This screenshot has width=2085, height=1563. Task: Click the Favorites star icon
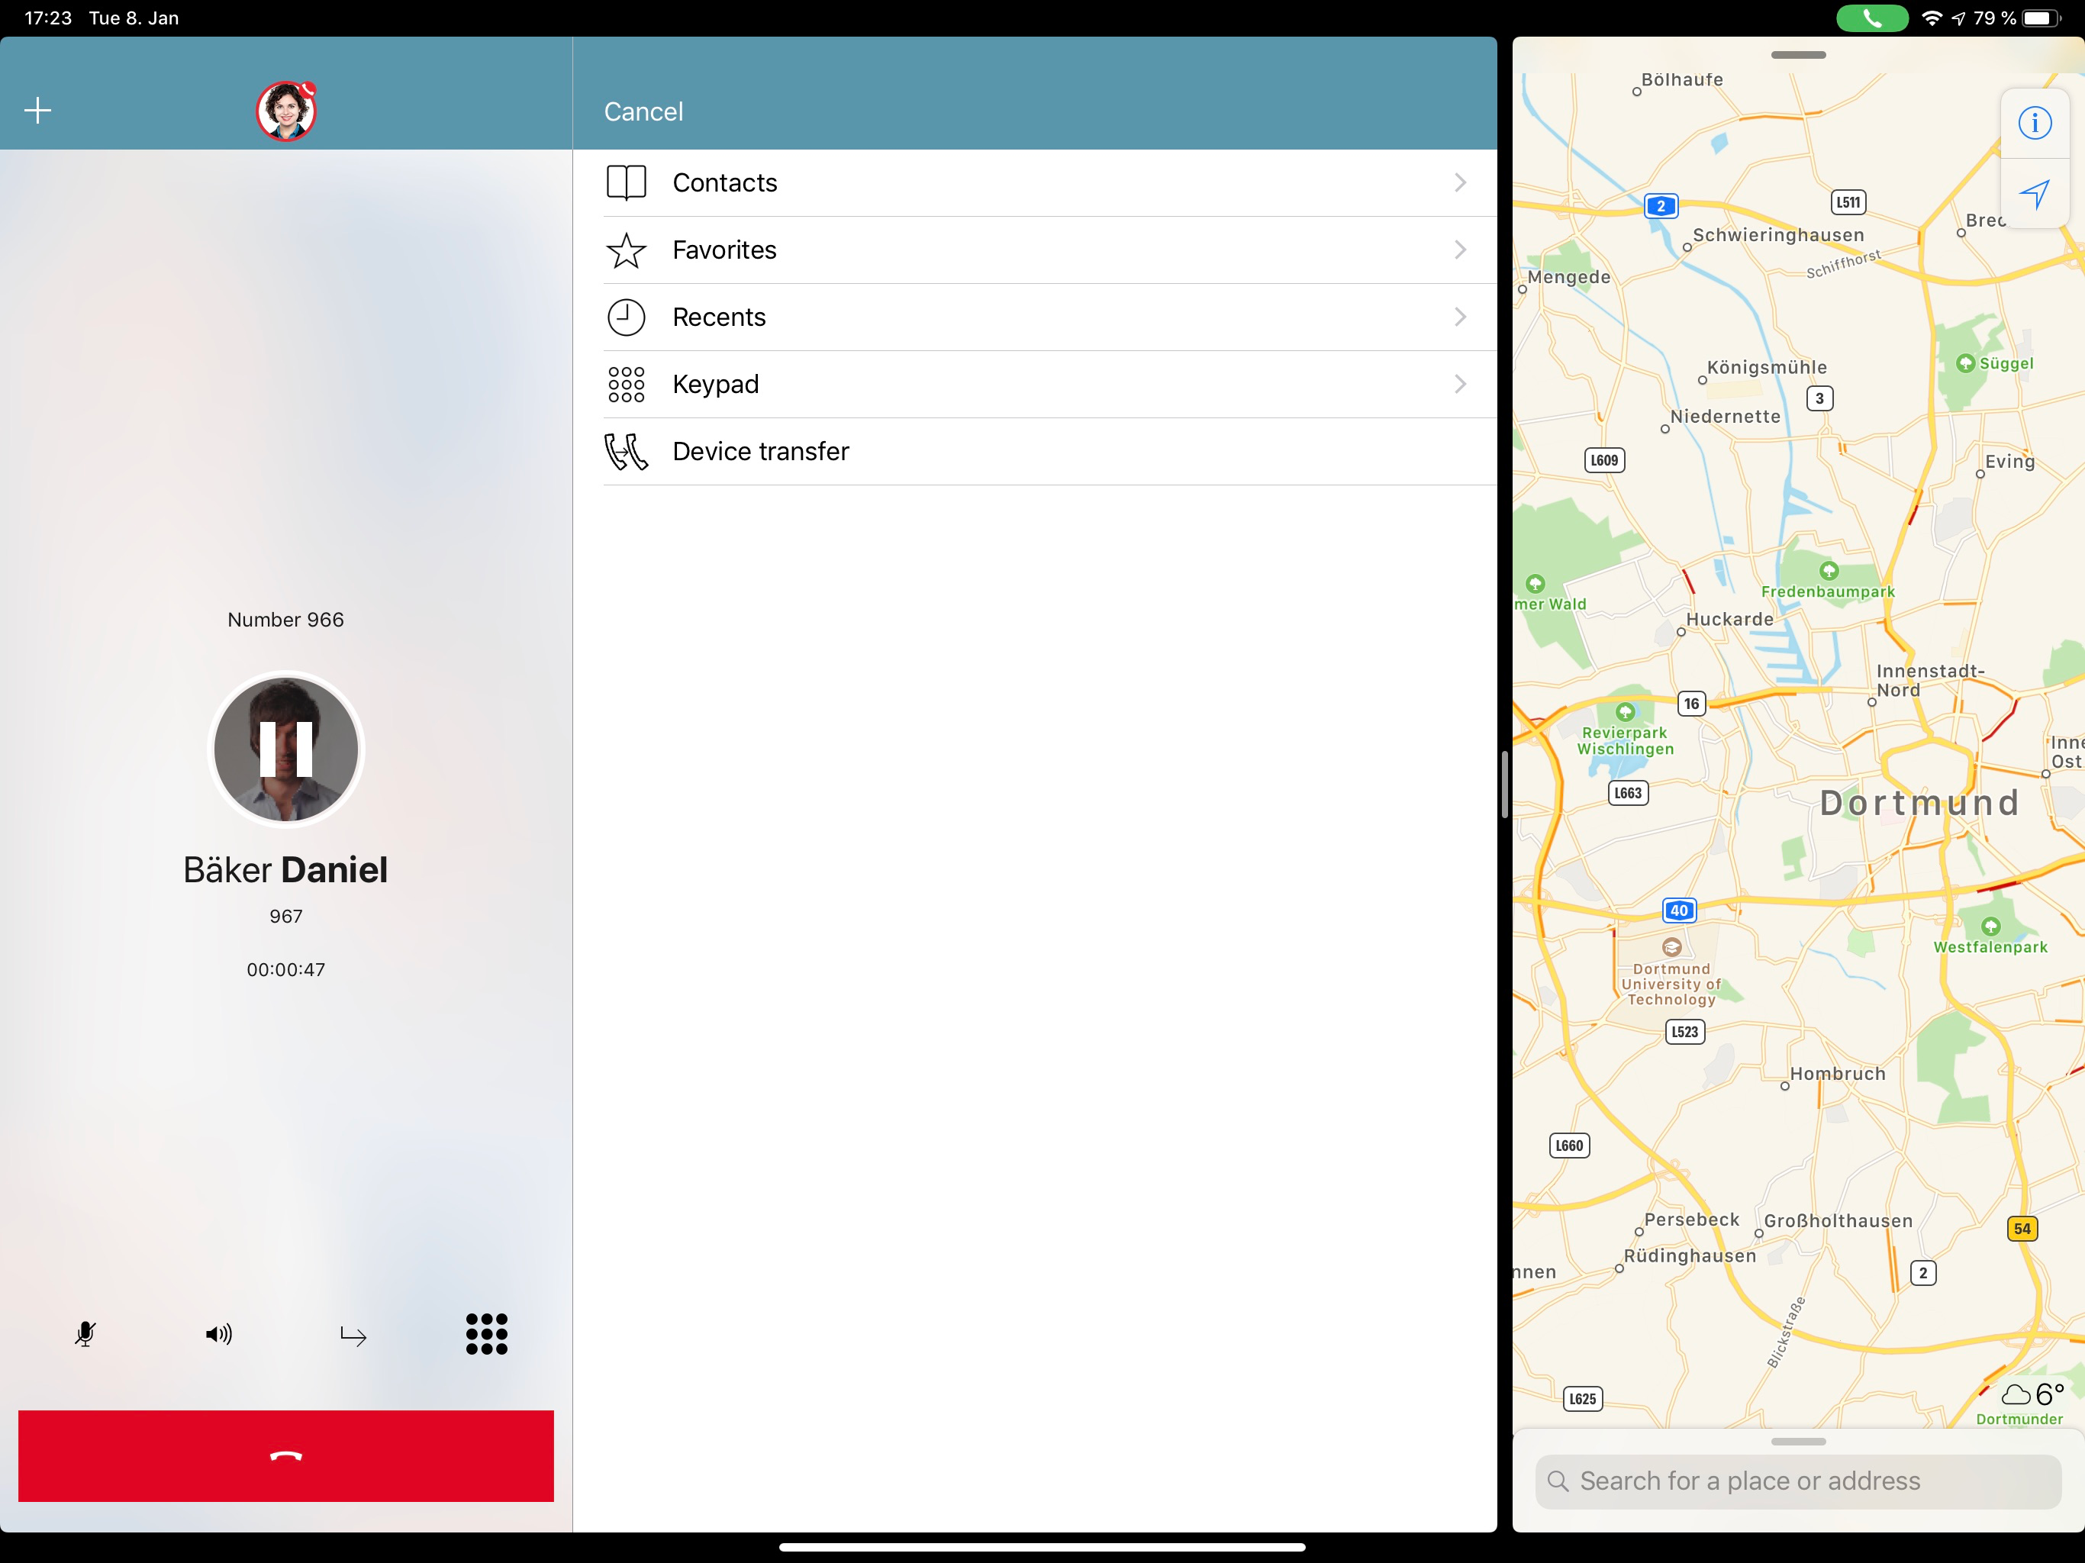[626, 250]
